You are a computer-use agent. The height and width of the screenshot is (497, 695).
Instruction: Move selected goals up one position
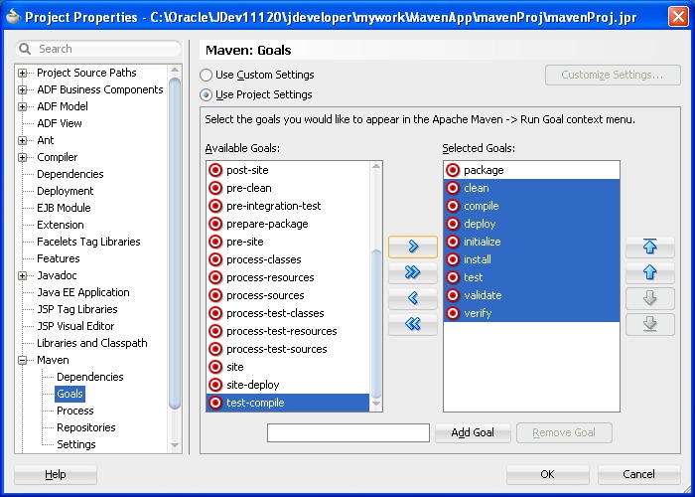(x=649, y=272)
